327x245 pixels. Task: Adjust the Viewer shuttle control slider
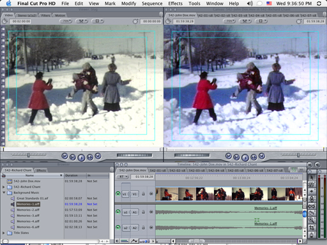pyautogui.click(x=29, y=155)
